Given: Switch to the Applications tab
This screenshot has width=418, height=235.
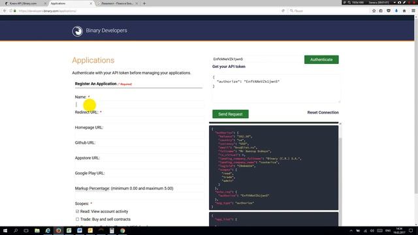Looking at the screenshot, I should (71, 3).
